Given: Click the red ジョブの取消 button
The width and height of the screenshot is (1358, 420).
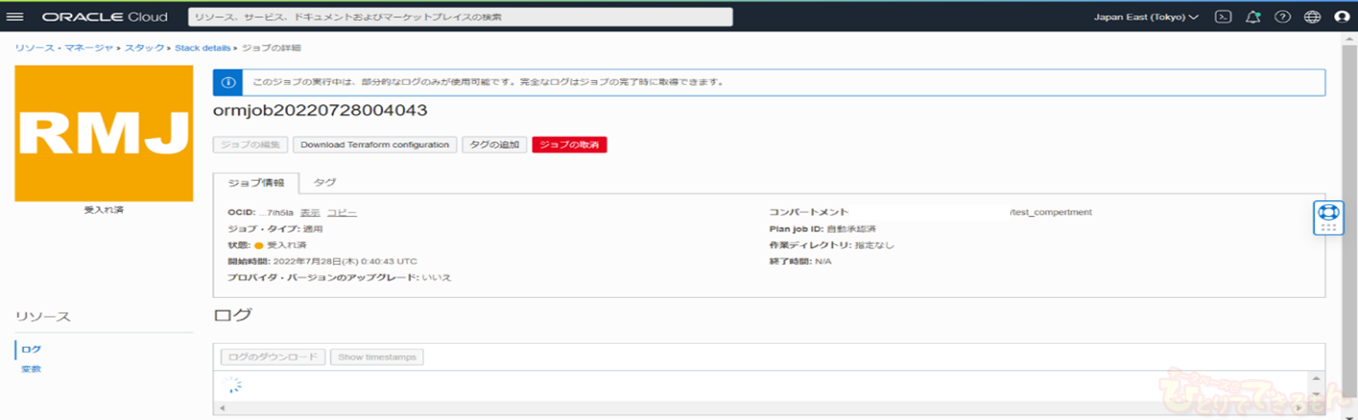Looking at the screenshot, I should [569, 144].
